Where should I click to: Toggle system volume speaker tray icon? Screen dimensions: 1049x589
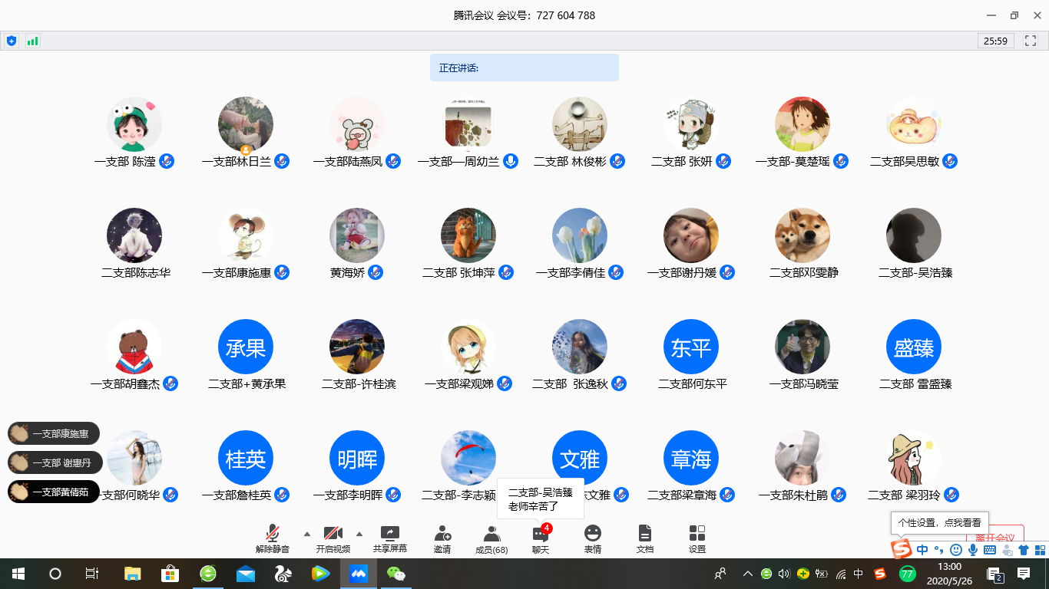click(x=784, y=573)
